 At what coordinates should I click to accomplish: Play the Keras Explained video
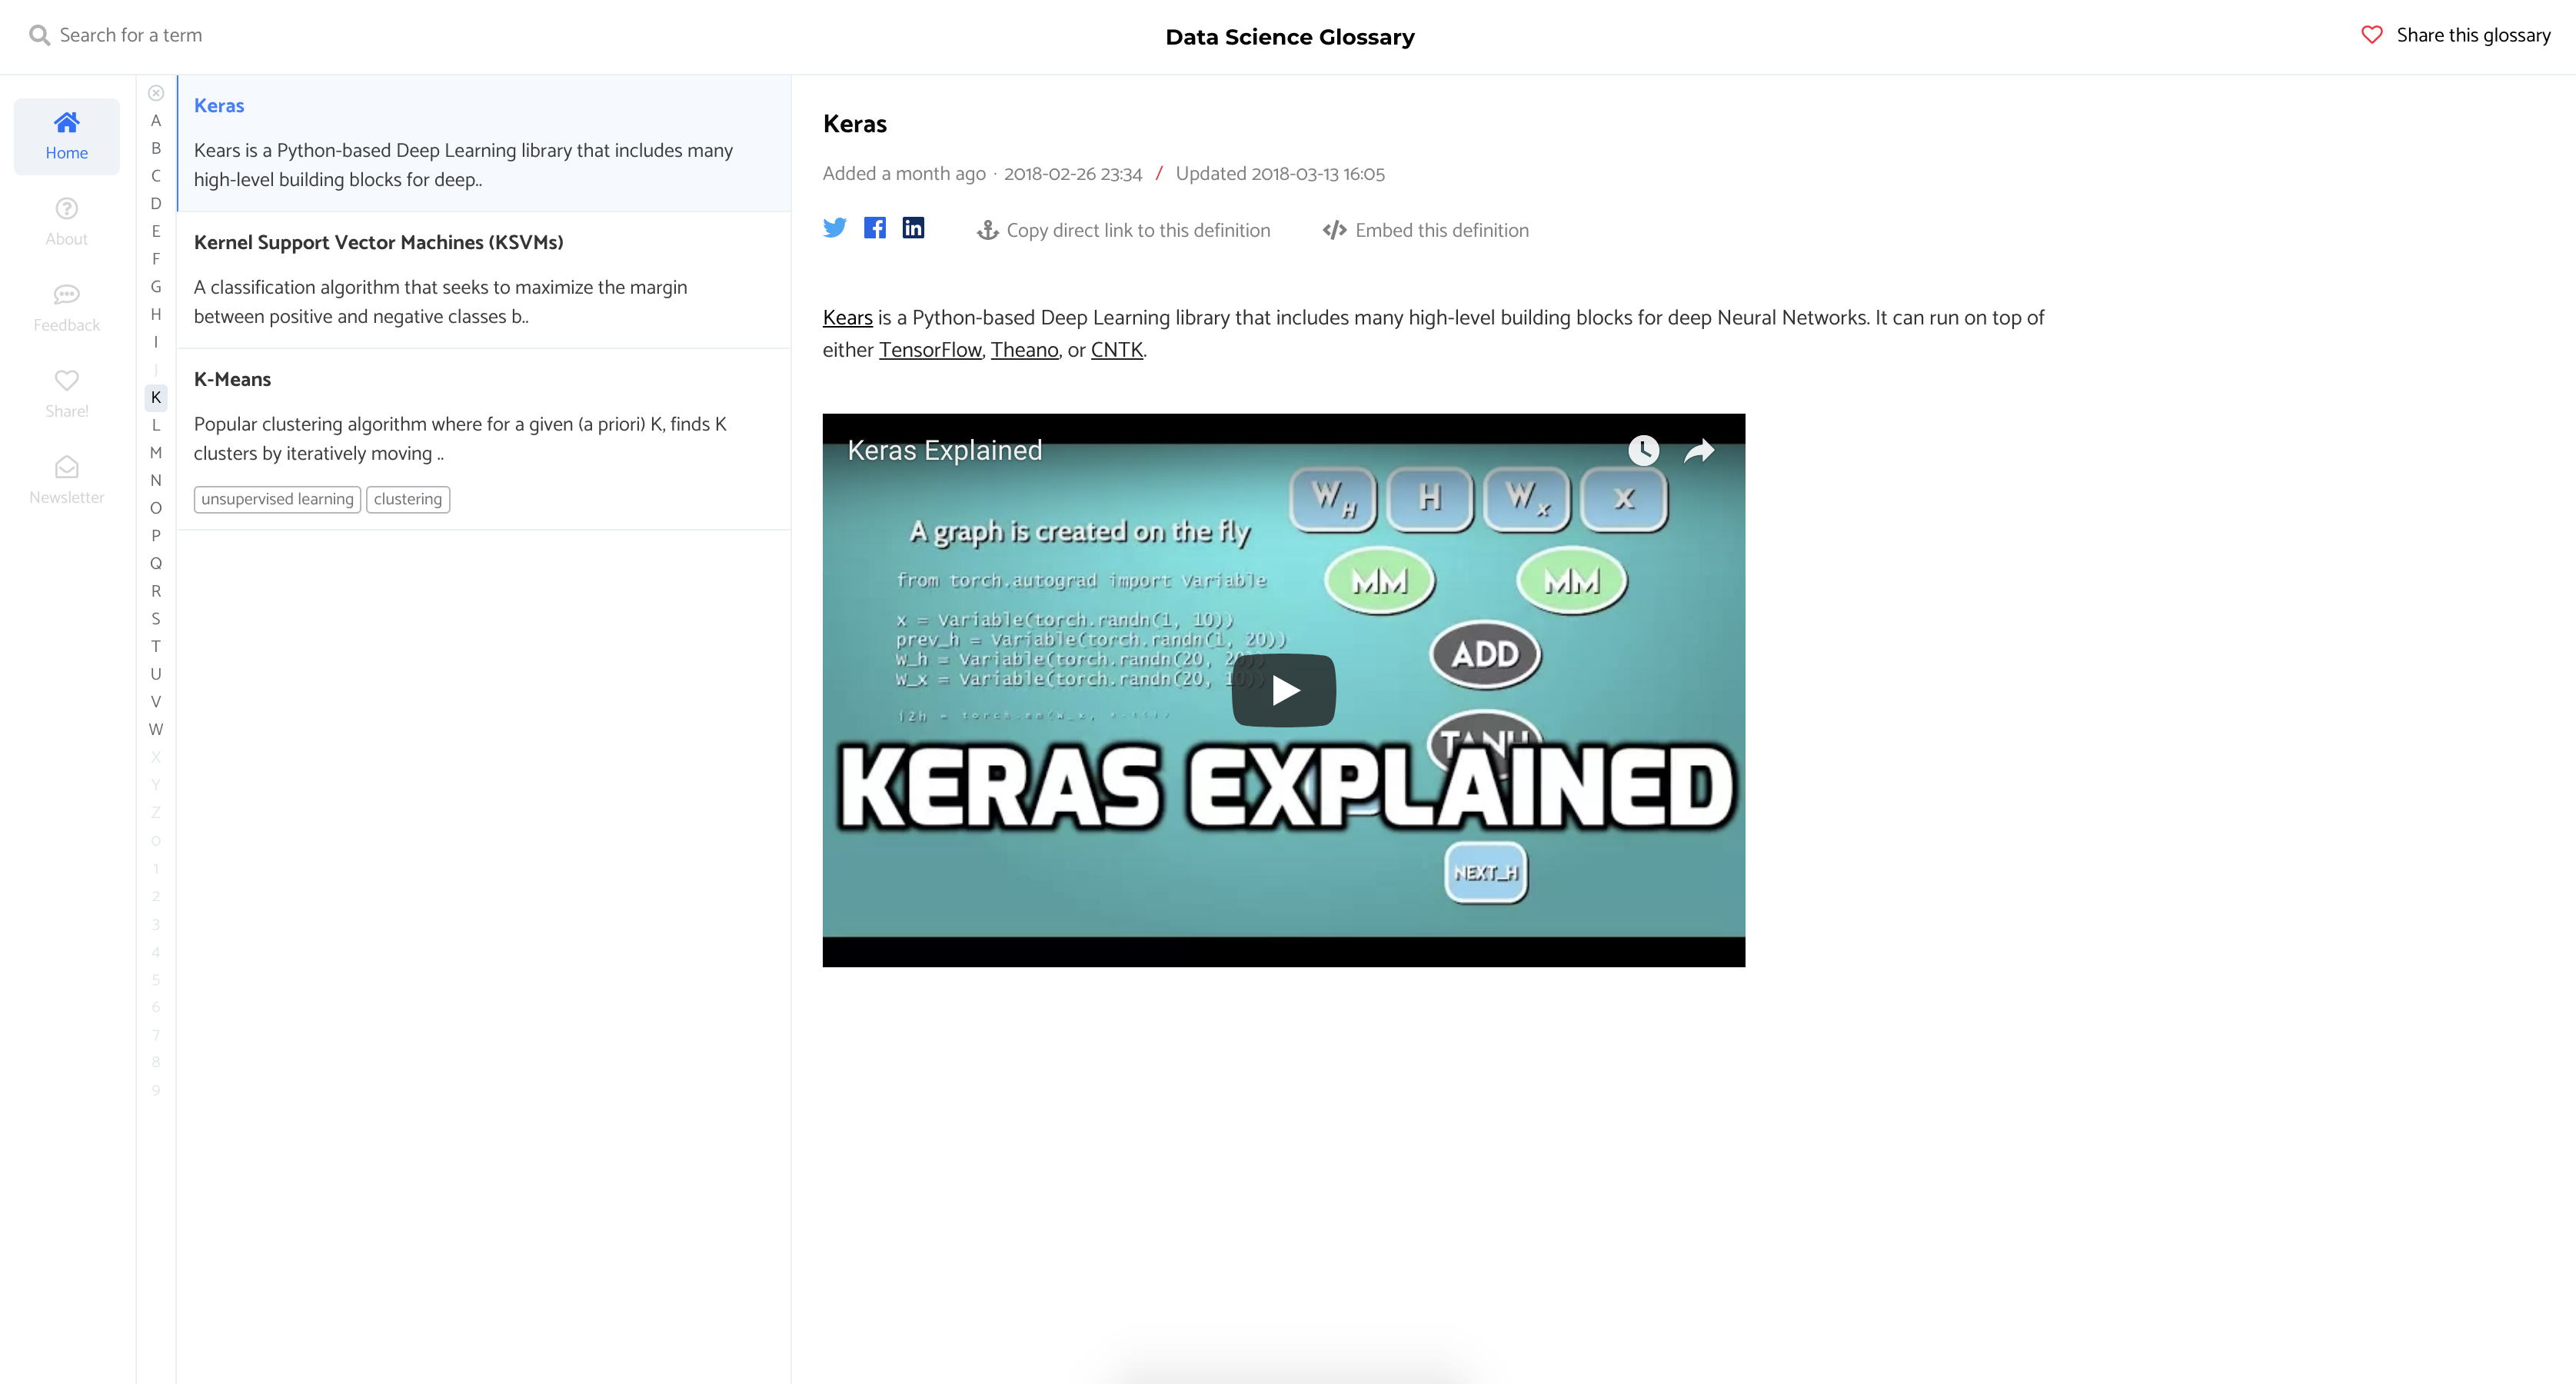point(1283,688)
